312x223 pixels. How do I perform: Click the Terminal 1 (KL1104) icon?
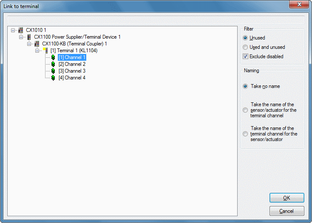45,51
